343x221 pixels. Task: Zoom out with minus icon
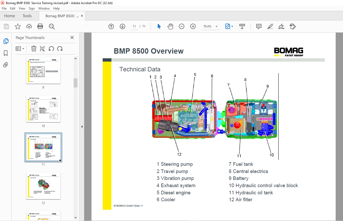(x=182, y=26)
